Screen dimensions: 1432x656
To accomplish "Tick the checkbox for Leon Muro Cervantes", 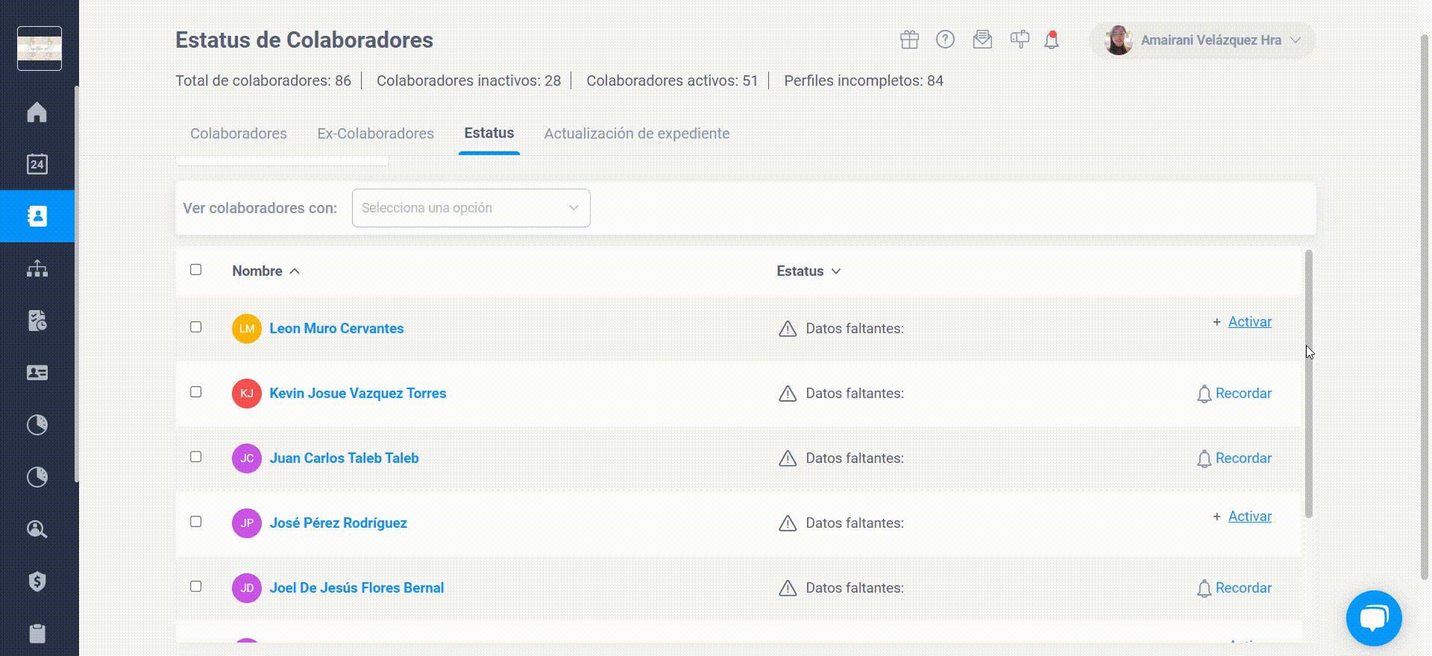I will [195, 327].
